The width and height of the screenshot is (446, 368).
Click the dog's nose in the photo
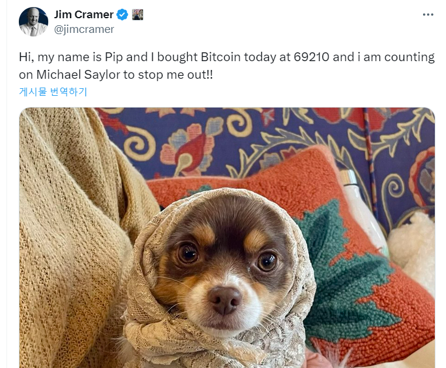tap(225, 300)
